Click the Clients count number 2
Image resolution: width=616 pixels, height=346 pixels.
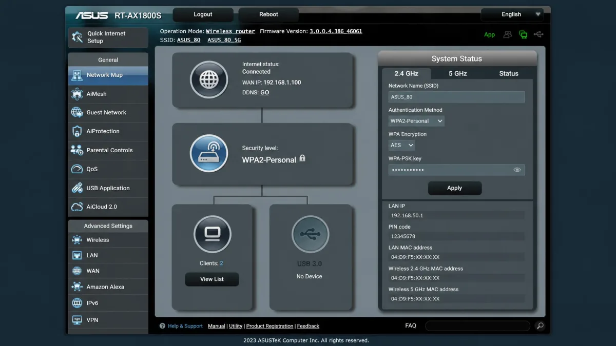point(221,263)
